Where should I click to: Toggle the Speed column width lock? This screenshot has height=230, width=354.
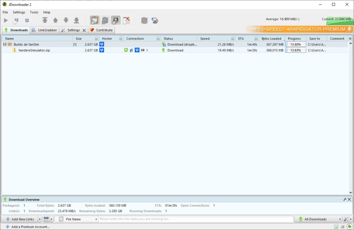[x=233, y=39]
